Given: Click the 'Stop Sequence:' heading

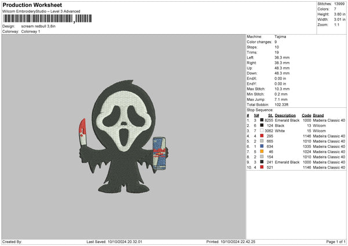Looking at the screenshot, I should pyautogui.click(x=260, y=110).
